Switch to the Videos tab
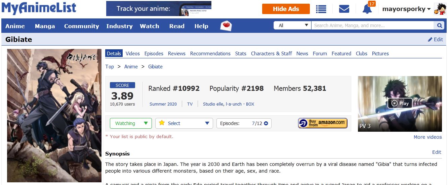Screen dimensions: 448x185 [x=133, y=54]
